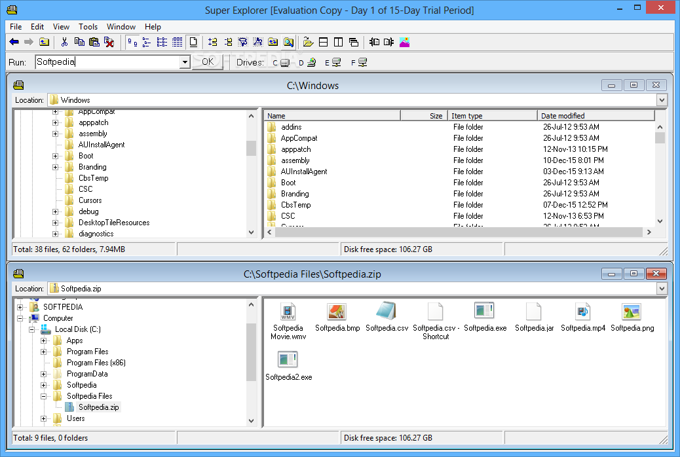Click the right-facing panel arrow icon
Screen dimensions: 680x457
pos(388,42)
